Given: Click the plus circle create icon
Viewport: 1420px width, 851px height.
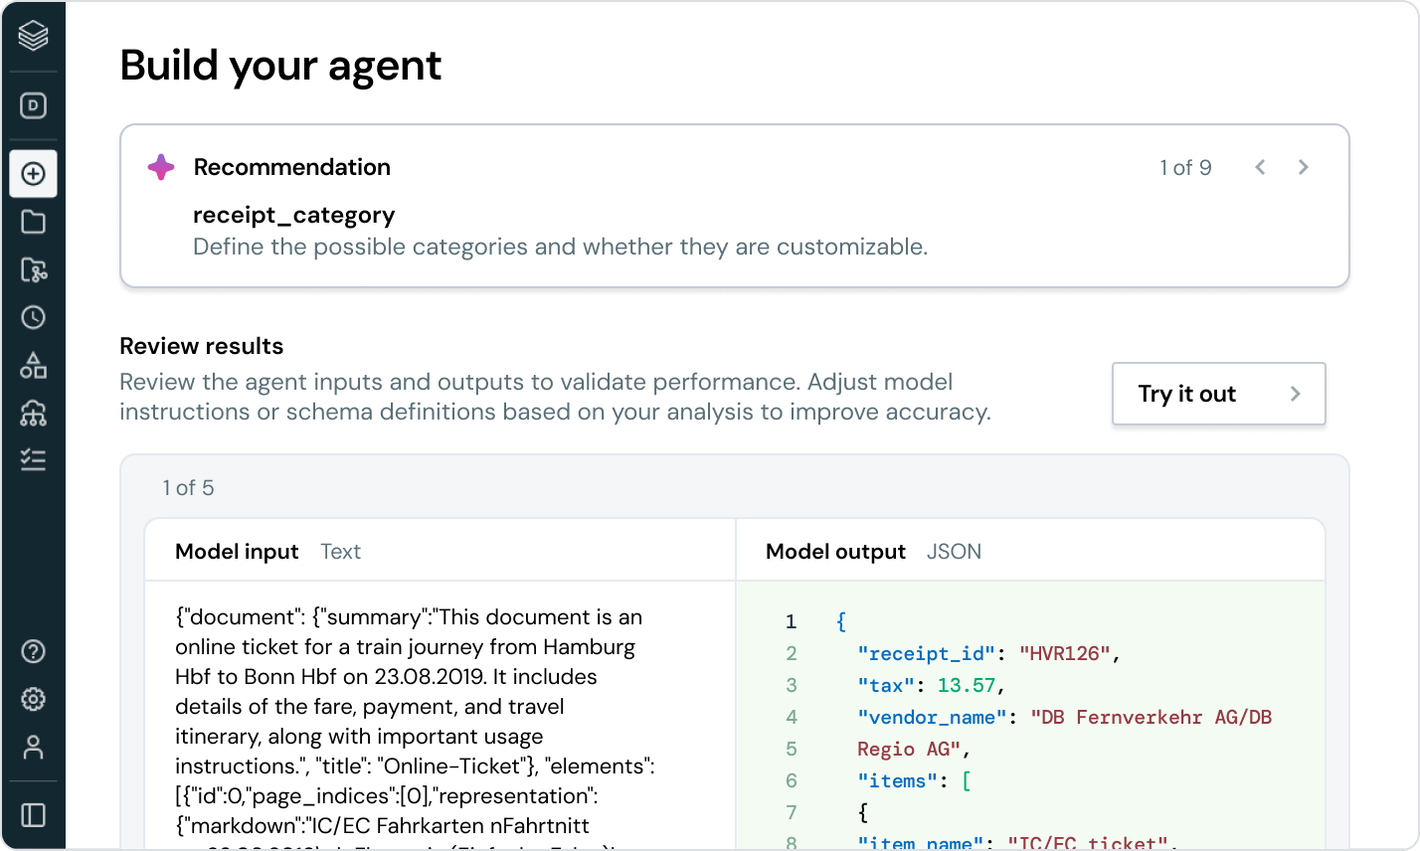Looking at the screenshot, I should [x=33, y=174].
